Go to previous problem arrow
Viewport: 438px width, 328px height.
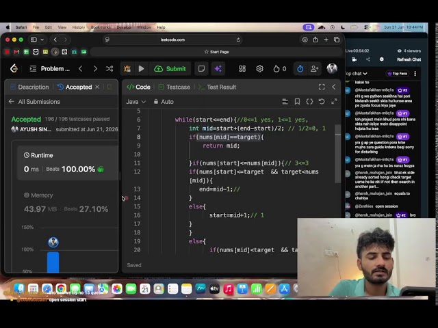coord(81,68)
